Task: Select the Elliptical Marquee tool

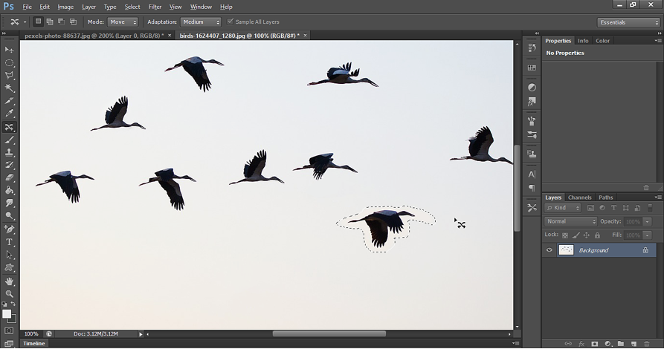Action: coord(9,62)
